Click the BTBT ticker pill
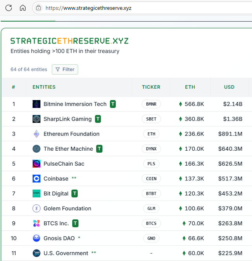The height and width of the screenshot is (261, 252). point(151,193)
